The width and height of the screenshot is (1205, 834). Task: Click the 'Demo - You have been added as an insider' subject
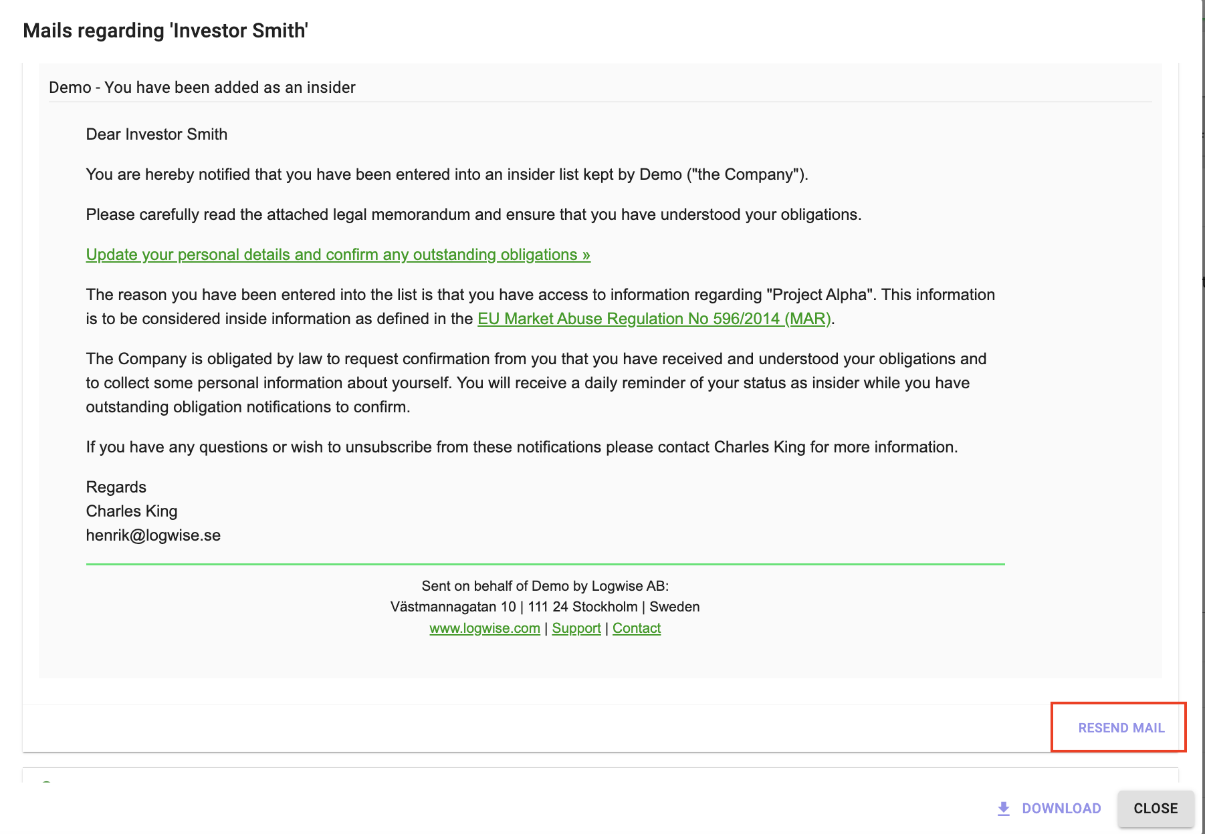[x=202, y=88]
